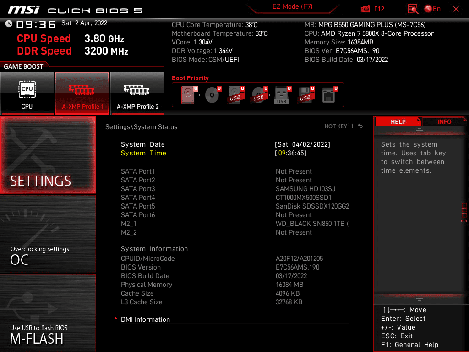Close BIOS with the red X icon
The width and height of the screenshot is (469, 352).
(x=456, y=9)
